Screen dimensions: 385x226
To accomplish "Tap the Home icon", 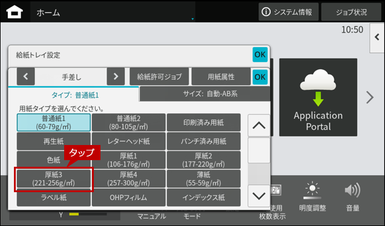I will pyautogui.click(x=15, y=11).
